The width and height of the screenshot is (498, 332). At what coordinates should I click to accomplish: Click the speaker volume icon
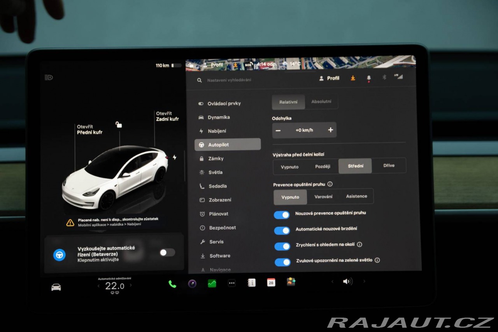pyautogui.click(x=347, y=281)
